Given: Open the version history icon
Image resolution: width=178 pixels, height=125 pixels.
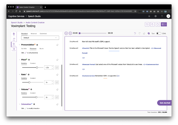Looking at the screenshot, I should [147, 24].
